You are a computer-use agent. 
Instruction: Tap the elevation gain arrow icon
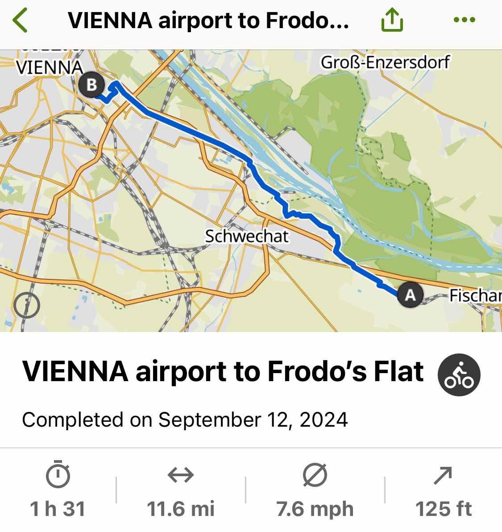443,475
